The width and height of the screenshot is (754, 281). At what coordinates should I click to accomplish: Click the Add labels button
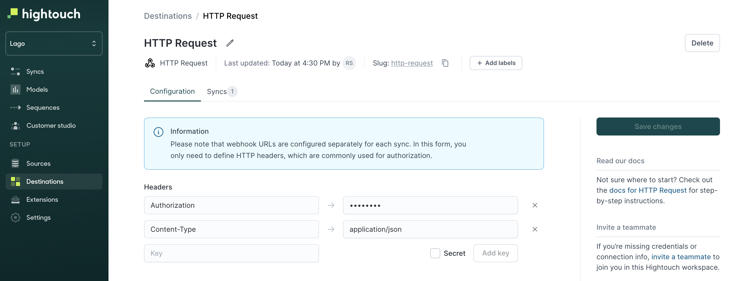[496, 63]
